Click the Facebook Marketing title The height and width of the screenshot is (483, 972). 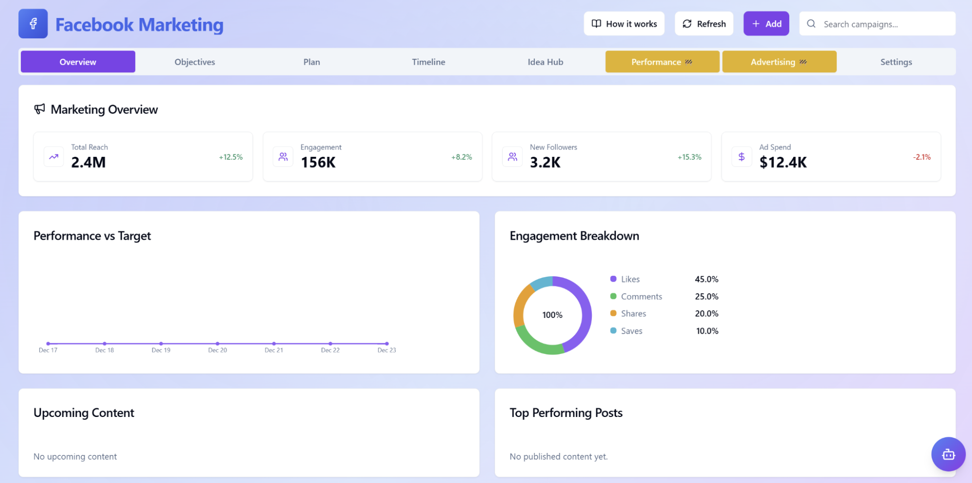pyautogui.click(x=139, y=24)
